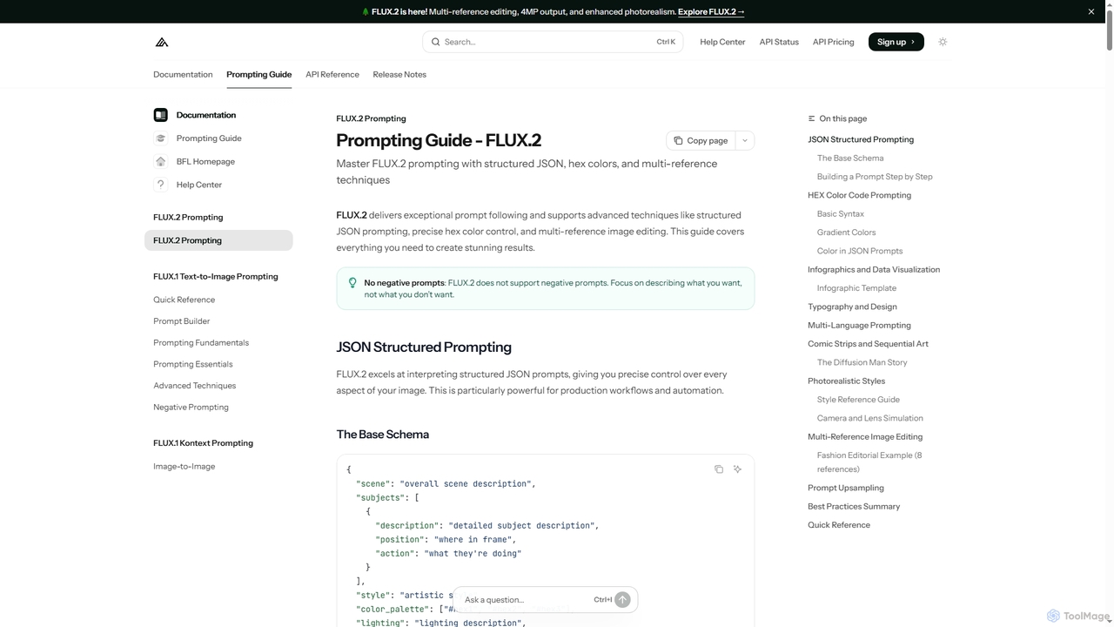The height and width of the screenshot is (627, 1114).
Task: Jump to Infographic Template in contents
Action: point(856,288)
